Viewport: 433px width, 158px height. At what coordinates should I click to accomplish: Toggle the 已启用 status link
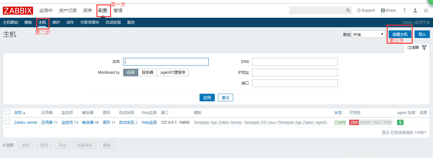pyautogui.click(x=340, y=123)
